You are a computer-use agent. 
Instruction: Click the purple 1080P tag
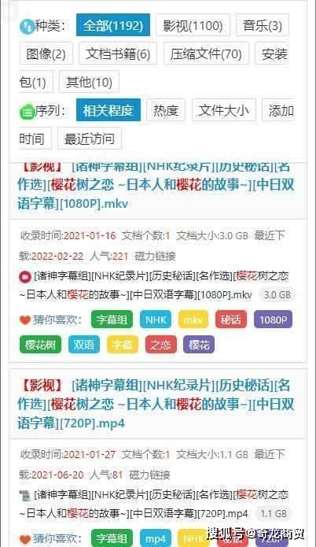pyautogui.click(x=273, y=320)
